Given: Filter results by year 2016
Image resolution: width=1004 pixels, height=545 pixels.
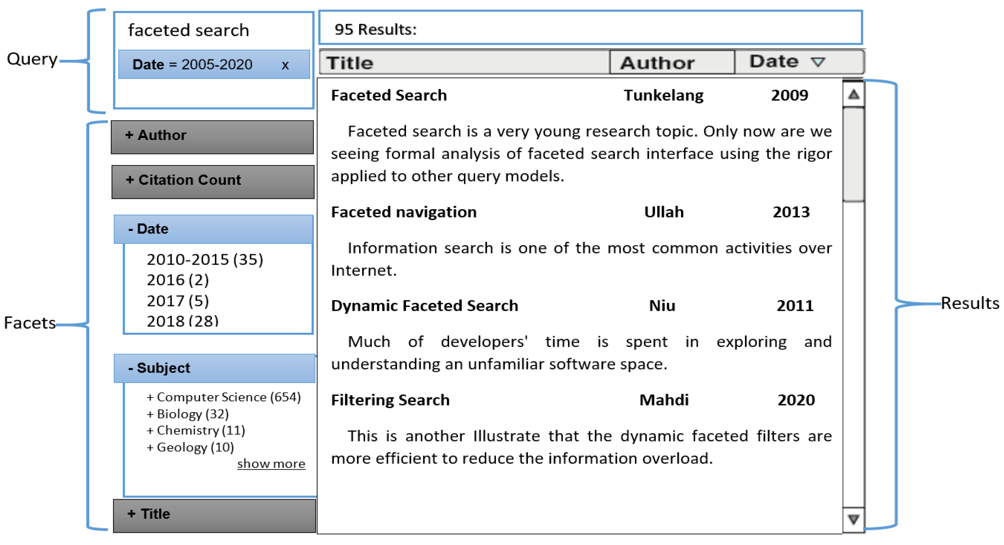Looking at the screenshot, I should coord(178,280).
